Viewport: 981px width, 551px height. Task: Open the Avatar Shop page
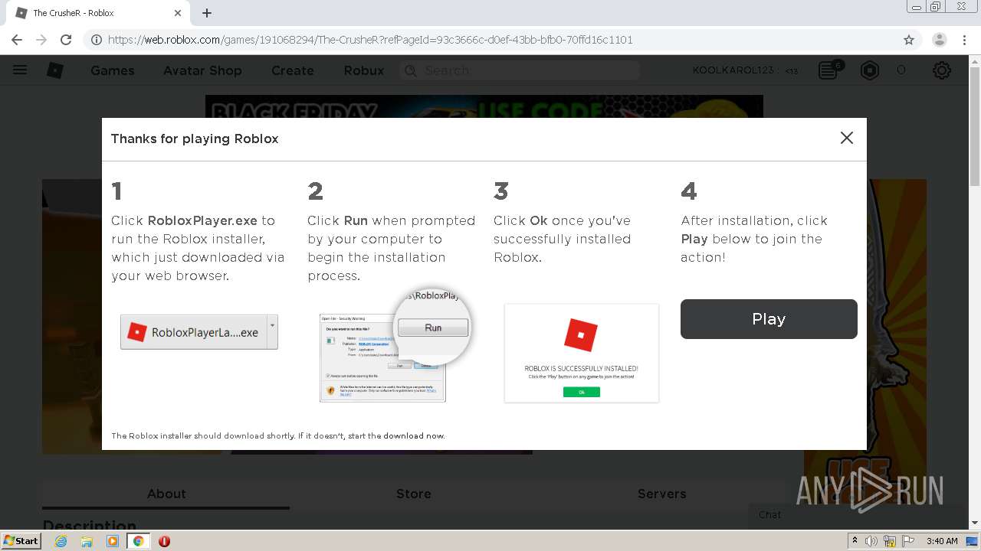[202, 70]
